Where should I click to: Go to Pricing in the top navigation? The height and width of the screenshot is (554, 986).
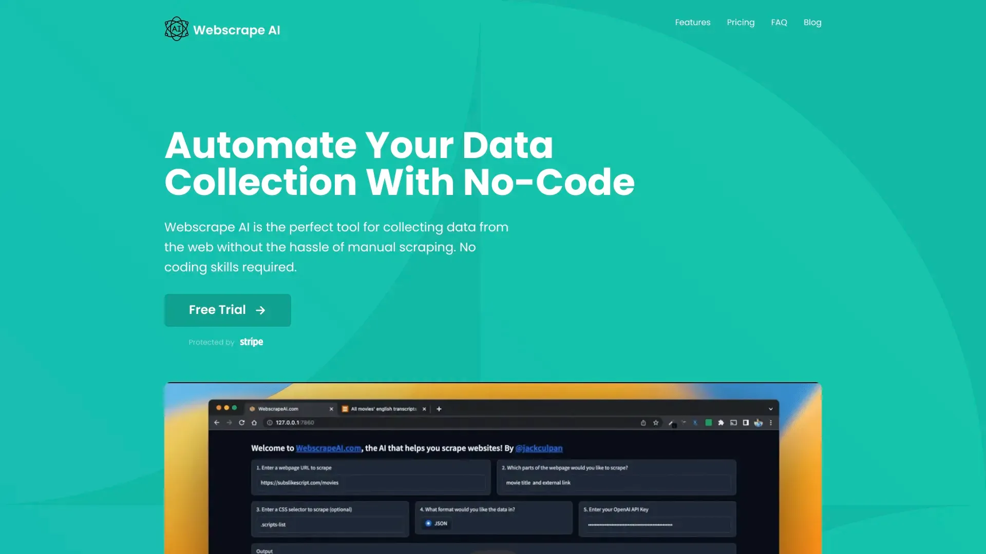click(741, 23)
